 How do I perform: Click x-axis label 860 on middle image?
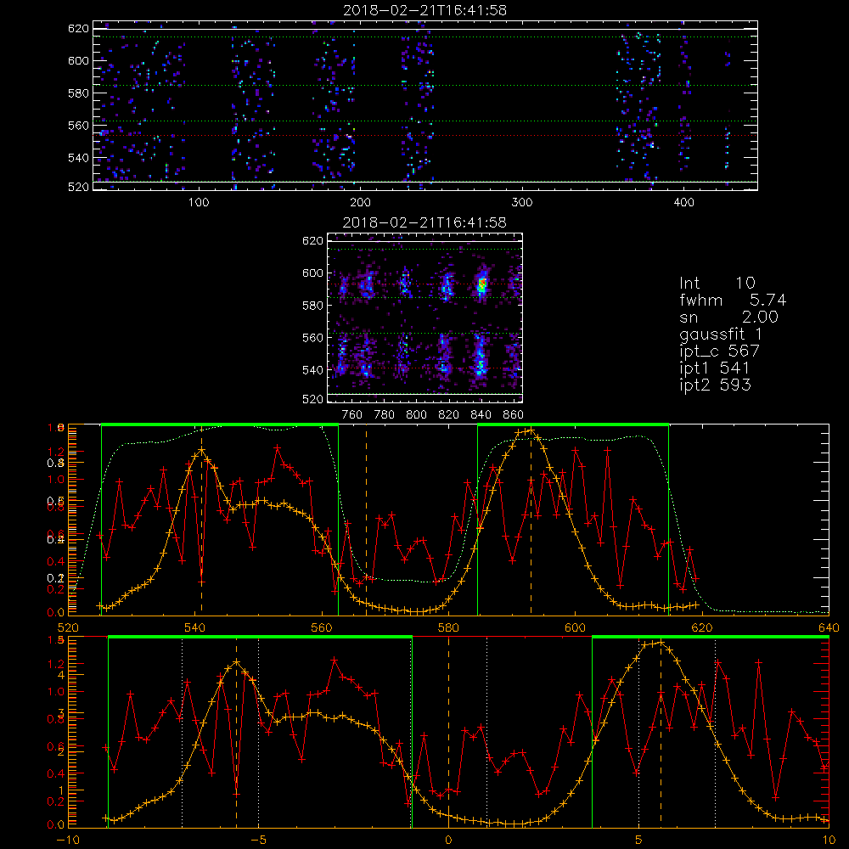click(514, 415)
